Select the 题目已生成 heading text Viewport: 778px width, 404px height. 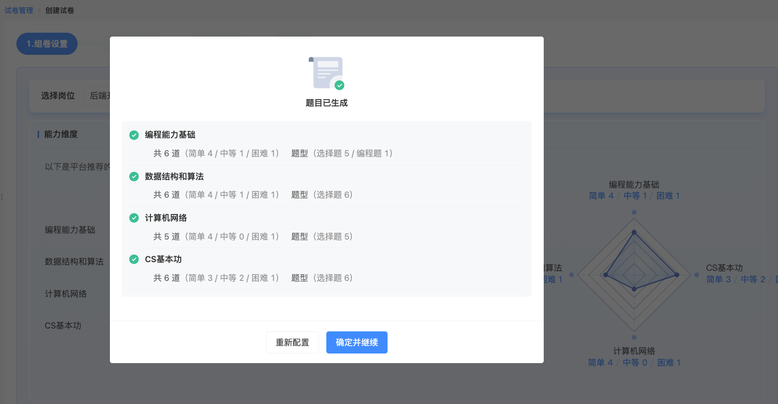(327, 103)
